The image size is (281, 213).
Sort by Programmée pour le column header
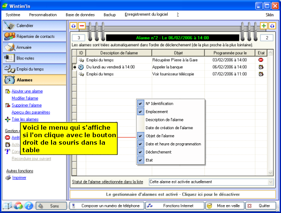coord(230,53)
